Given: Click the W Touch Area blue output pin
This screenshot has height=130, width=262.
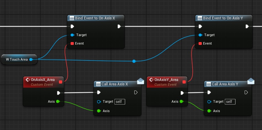Looking at the screenshot, I should tap(31, 59).
